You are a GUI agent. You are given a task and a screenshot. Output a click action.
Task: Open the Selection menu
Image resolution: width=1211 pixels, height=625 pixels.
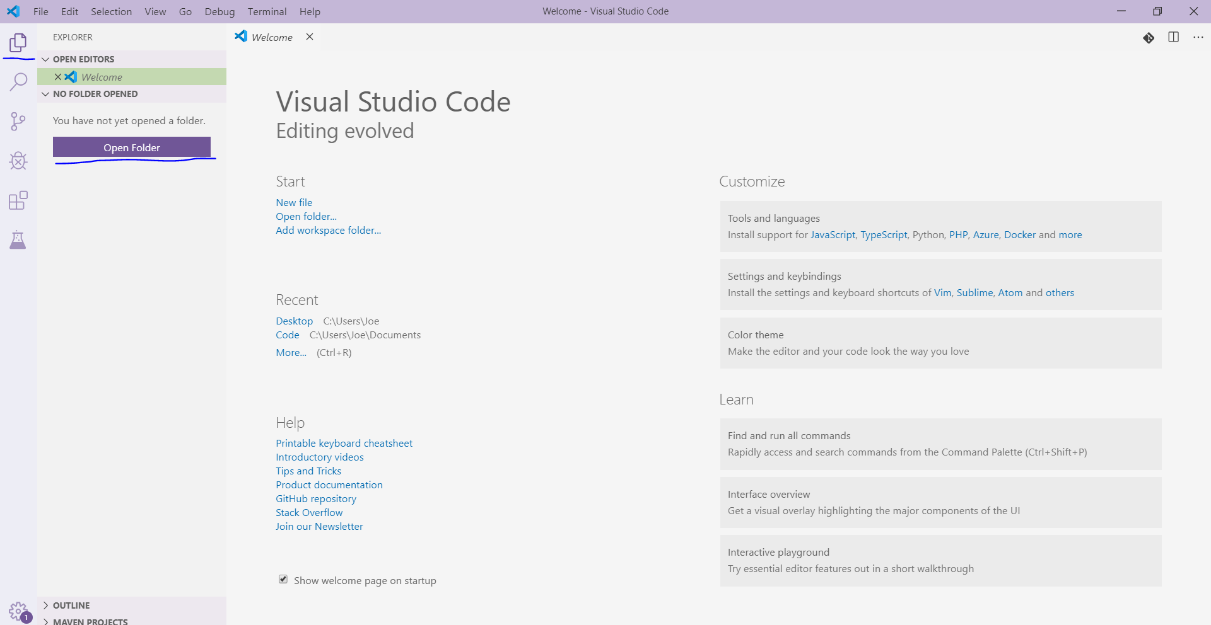(x=112, y=11)
